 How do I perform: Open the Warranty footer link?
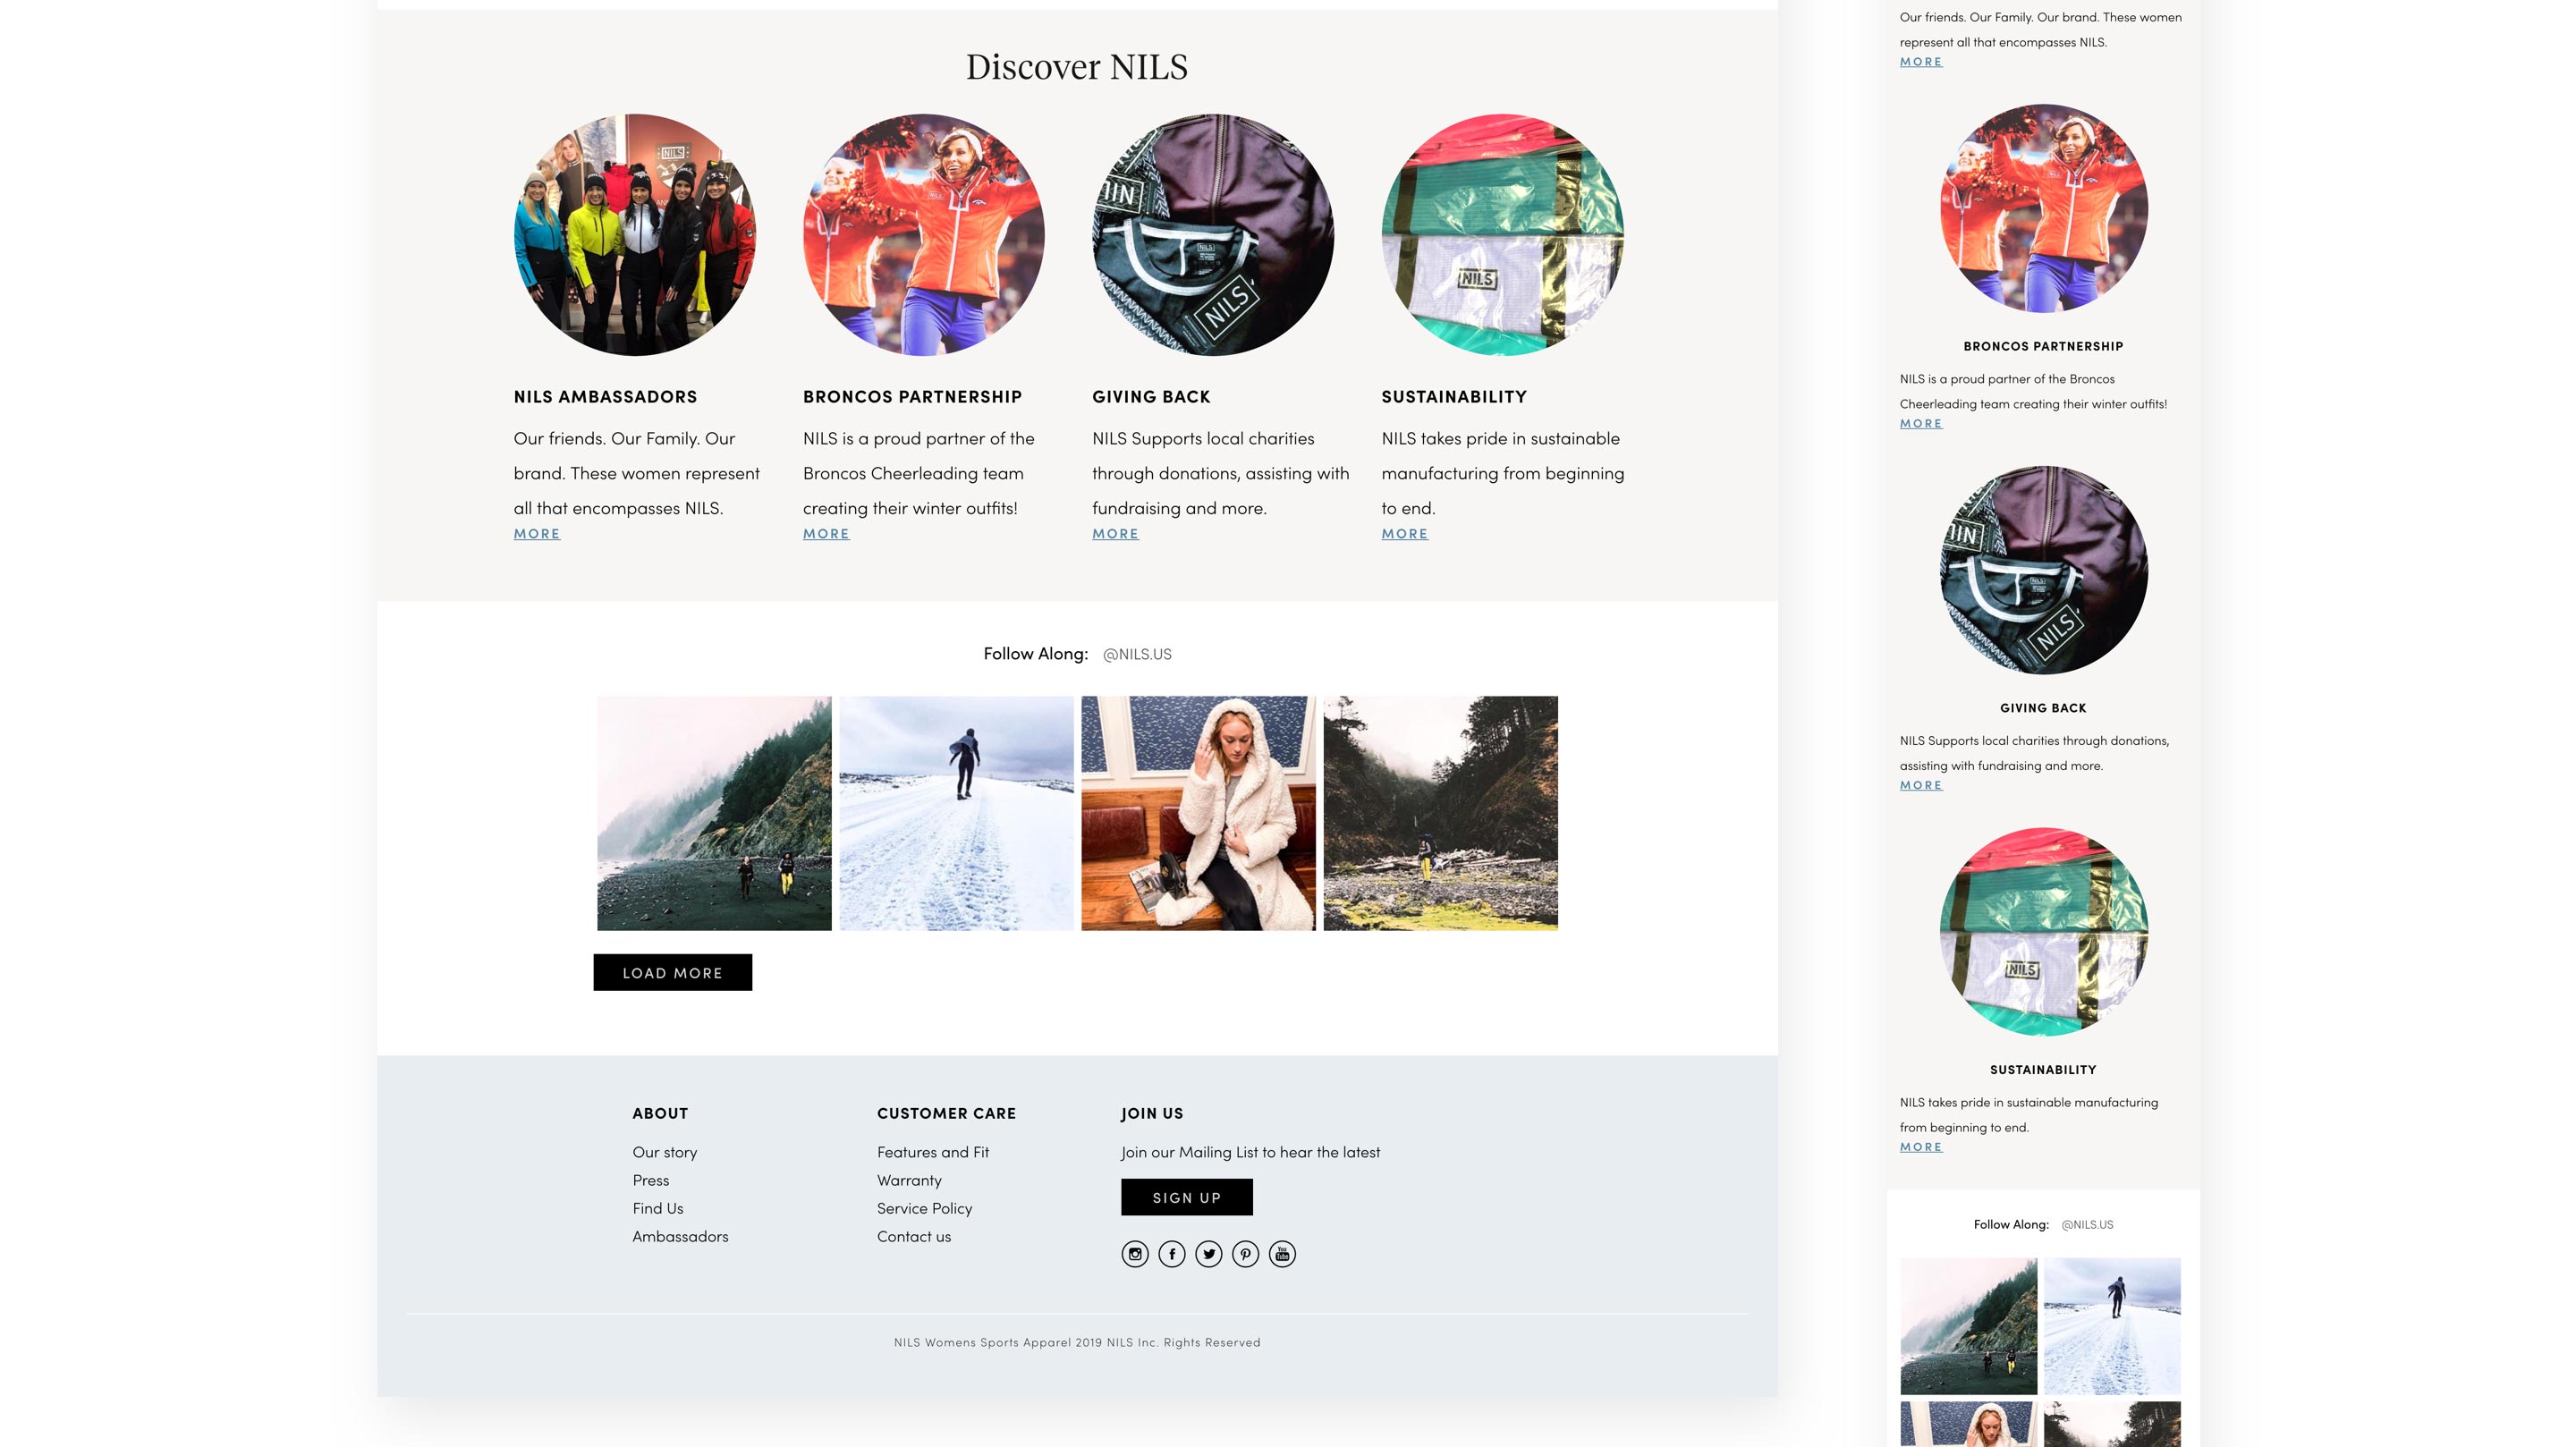[x=909, y=1180]
